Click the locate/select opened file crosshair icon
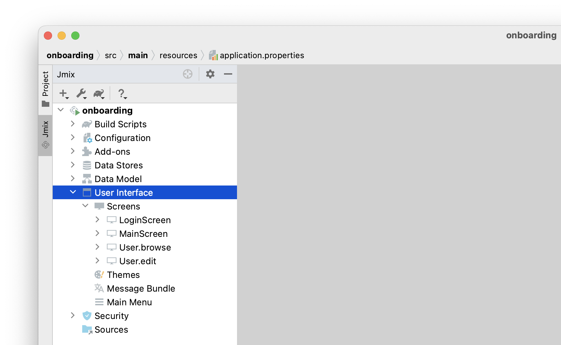Viewport: 561px width, 345px height. pyautogui.click(x=188, y=74)
